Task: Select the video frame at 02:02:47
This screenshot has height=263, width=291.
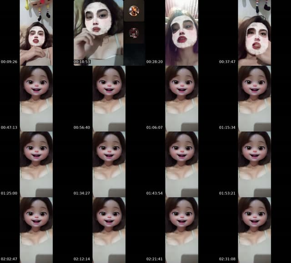Action: coord(36,230)
